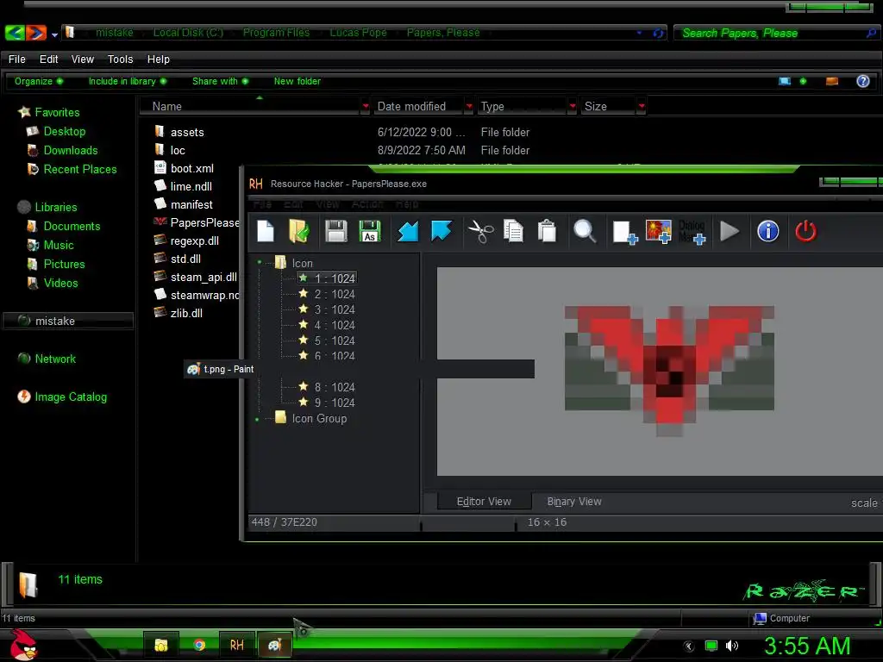Select the zlib.dll file
883x662 pixels.
click(x=178, y=313)
